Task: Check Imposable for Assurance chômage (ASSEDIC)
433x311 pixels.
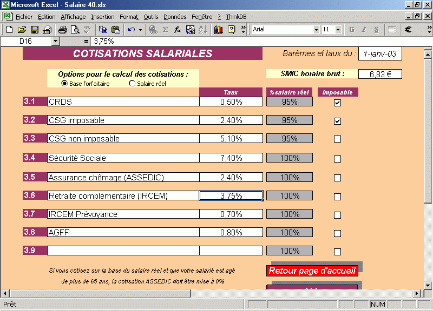Action: point(337,178)
